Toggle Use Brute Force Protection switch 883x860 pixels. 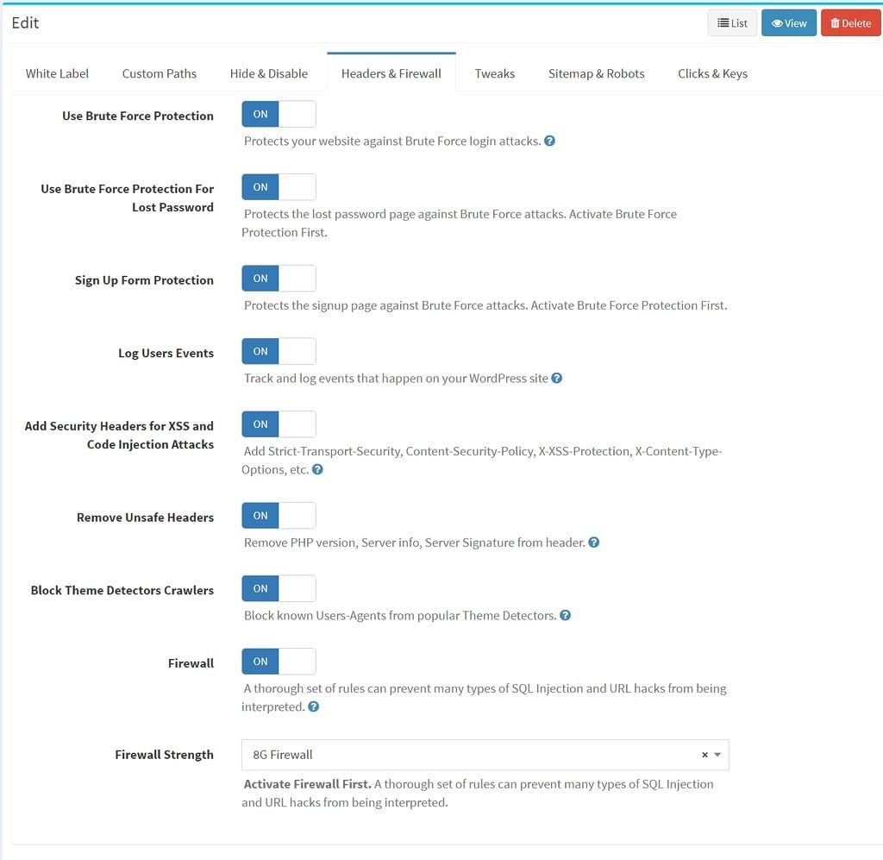tap(279, 115)
